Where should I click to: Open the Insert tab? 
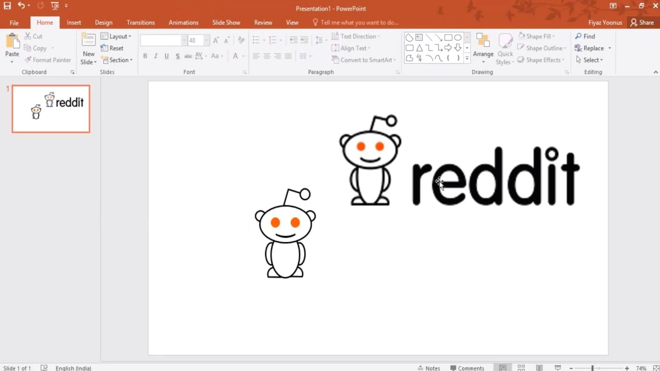[x=74, y=23]
